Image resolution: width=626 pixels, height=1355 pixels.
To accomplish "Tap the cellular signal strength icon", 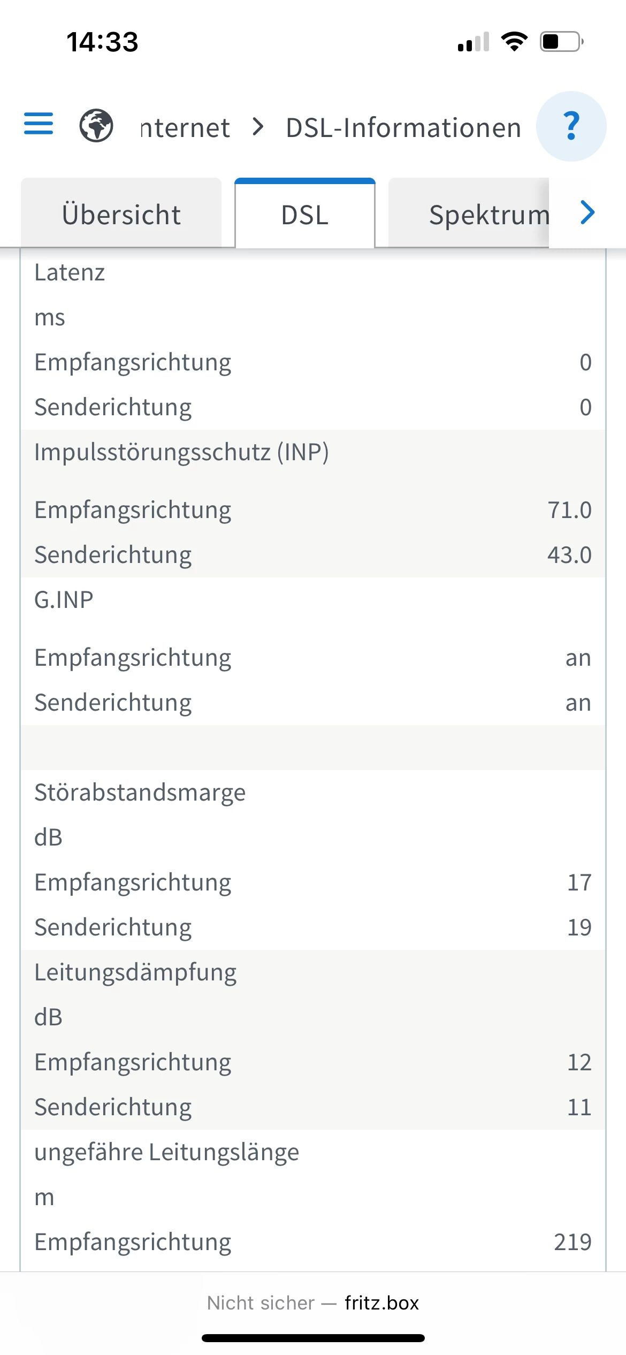I will point(474,42).
